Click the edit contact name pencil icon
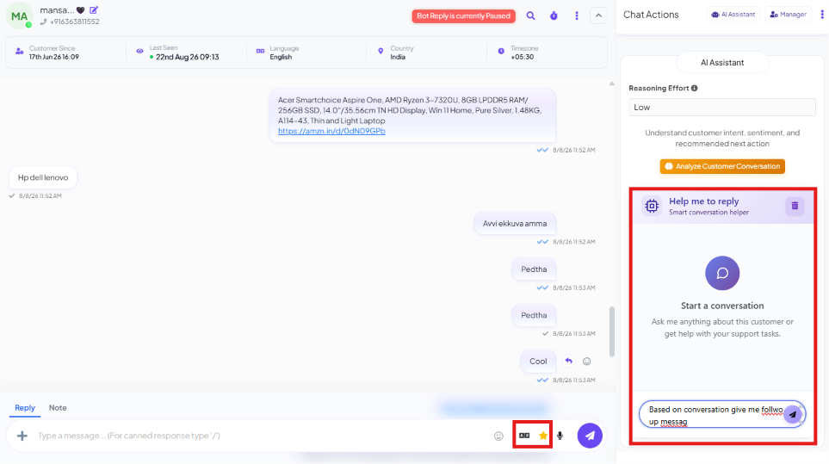This screenshot has width=829, height=464. [x=94, y=10]
